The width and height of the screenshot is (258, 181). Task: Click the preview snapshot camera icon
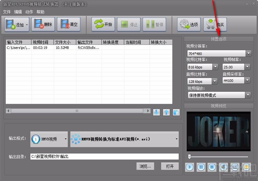point(235,167)
